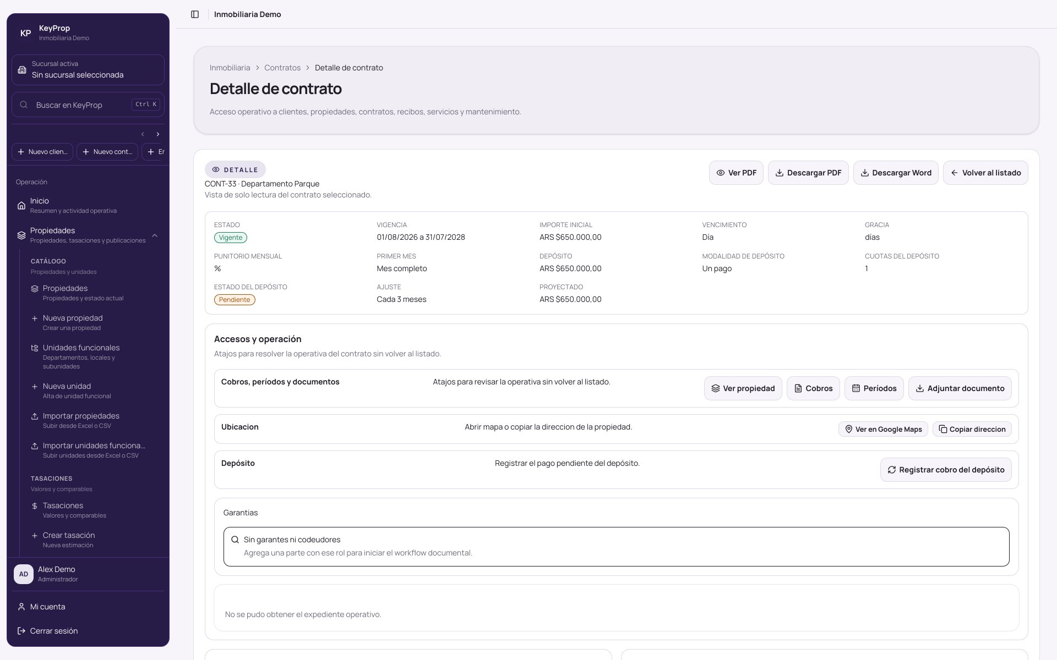Viewport: 1057px width, 660px height.
Task: Go back with Volver al listado
Action: [x=985, y=173]
